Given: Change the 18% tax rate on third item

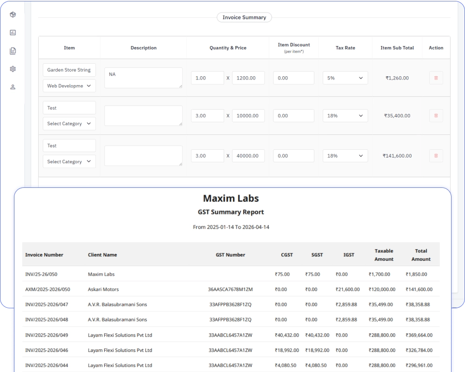Looking at the screenshot, I should click(x=345, y=155).
